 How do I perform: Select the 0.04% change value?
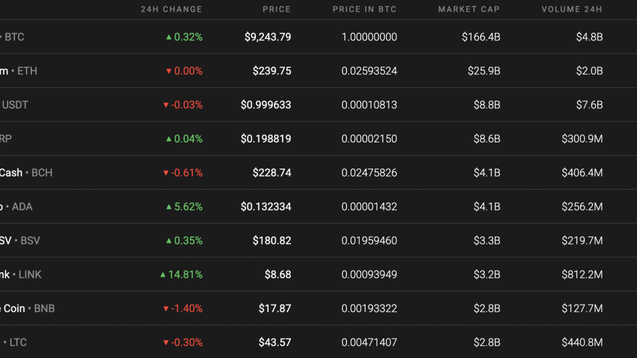[x=188, y=139]
